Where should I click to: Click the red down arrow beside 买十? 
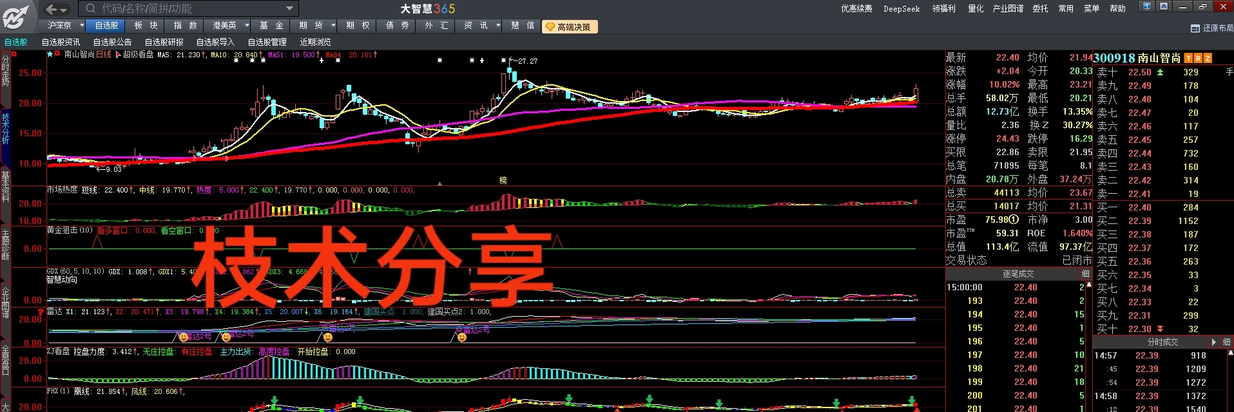click(1160, 329)
